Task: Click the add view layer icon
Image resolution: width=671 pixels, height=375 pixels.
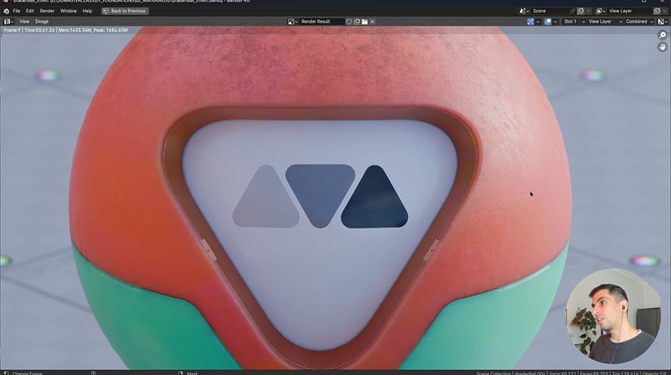Action: [657, 11]
